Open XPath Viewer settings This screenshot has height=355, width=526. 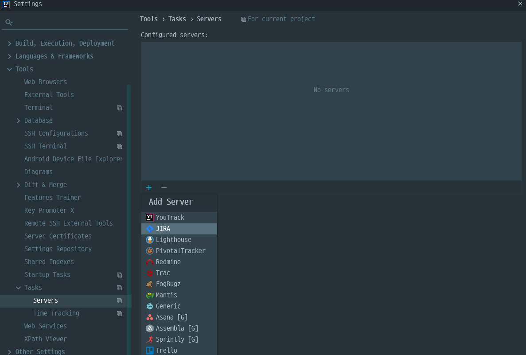click(x=45, y=339)
